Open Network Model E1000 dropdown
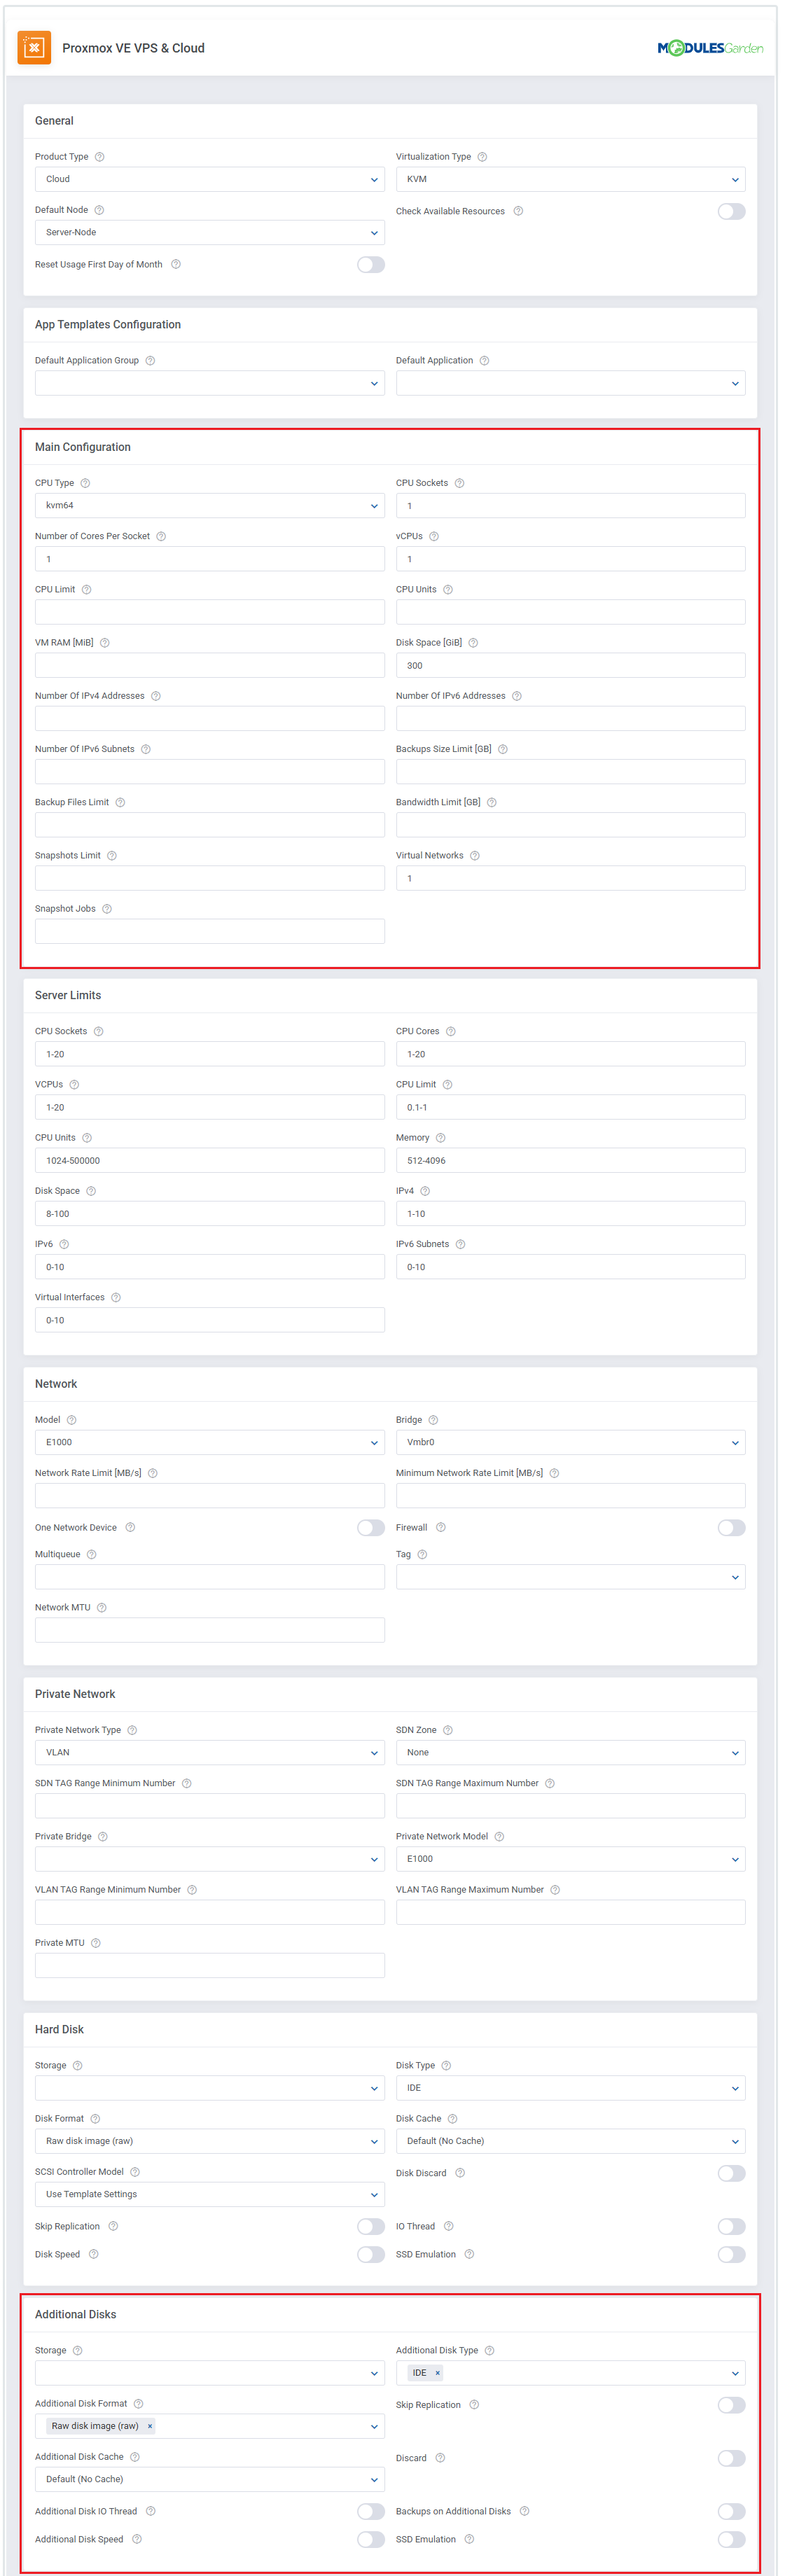Image resolution: width=785 pixels, height=2576 pixels. click(x=210, y=1442)
